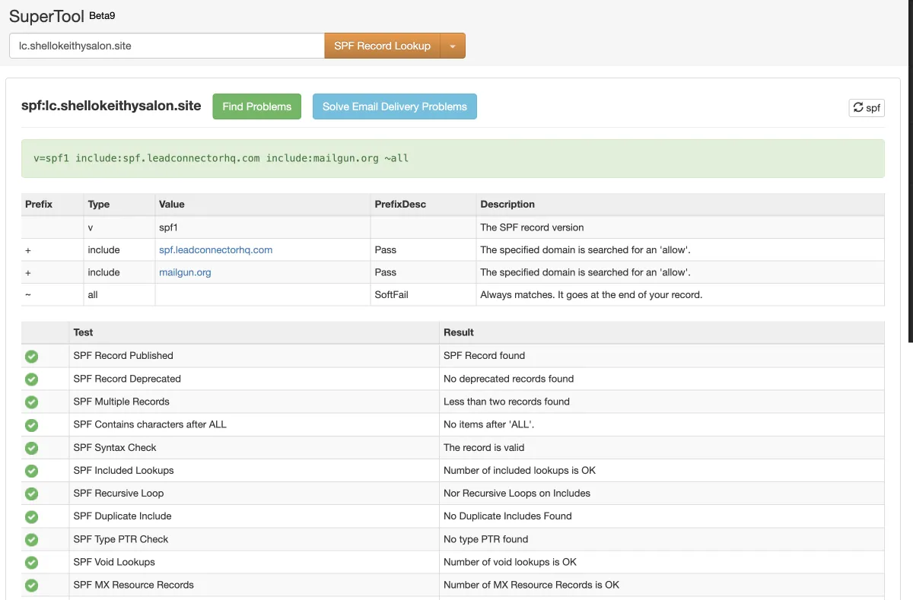
Task: Click the domain name input field
Action: 167,46
